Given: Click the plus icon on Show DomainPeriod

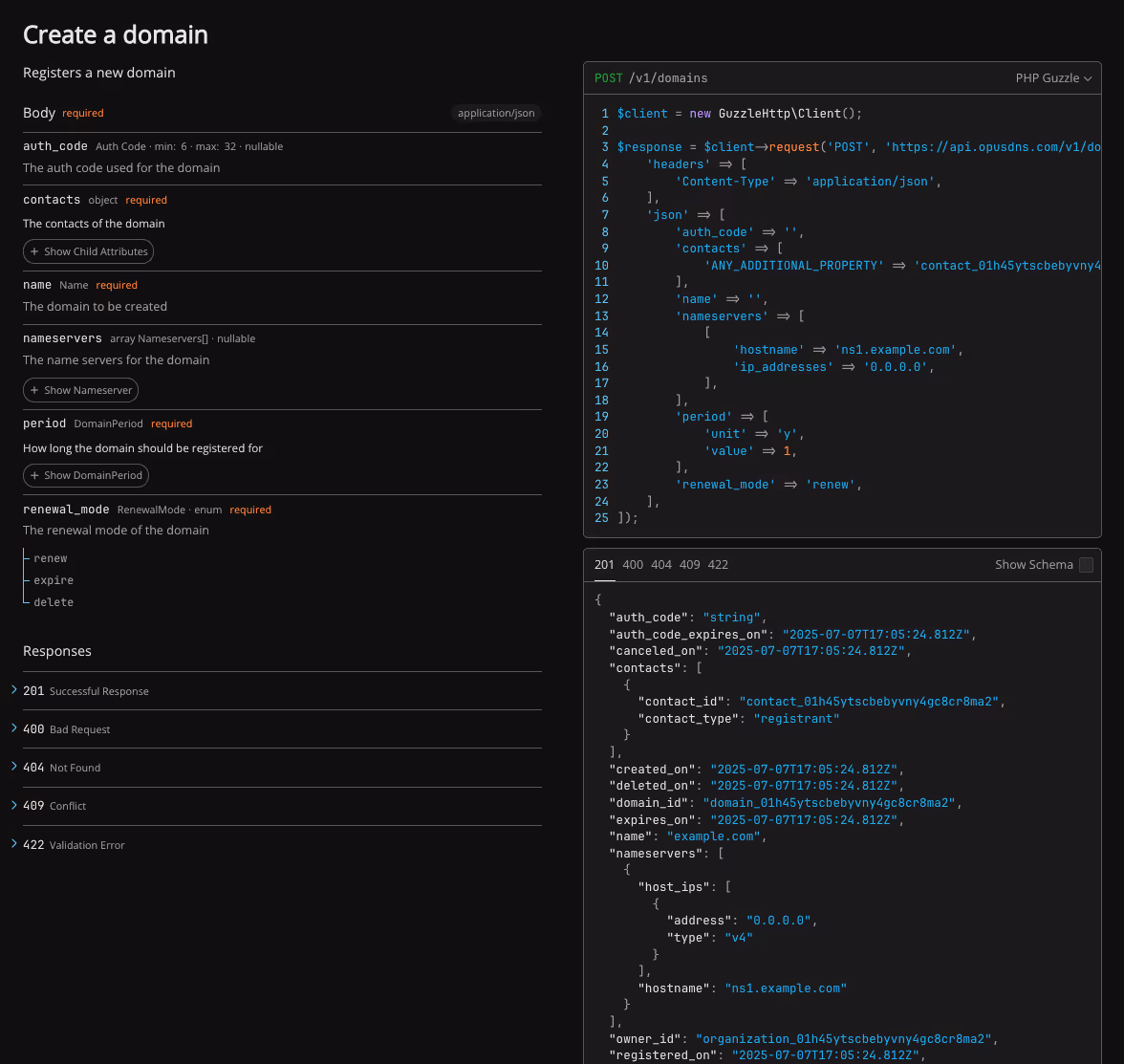Looking at the screenshot, I should point(33,475).
